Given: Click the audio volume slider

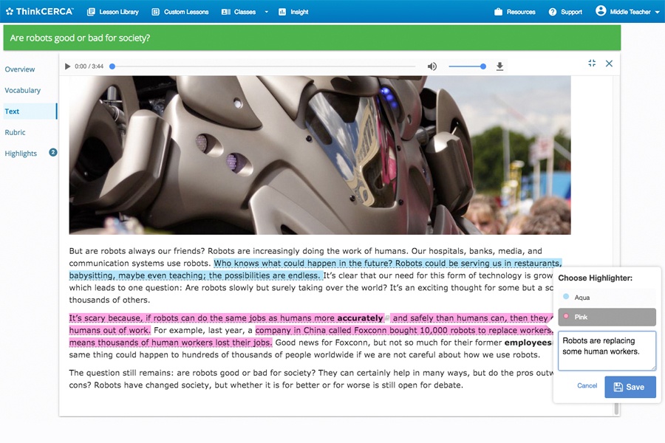Looking at the screenshot, I should [467, 66].
